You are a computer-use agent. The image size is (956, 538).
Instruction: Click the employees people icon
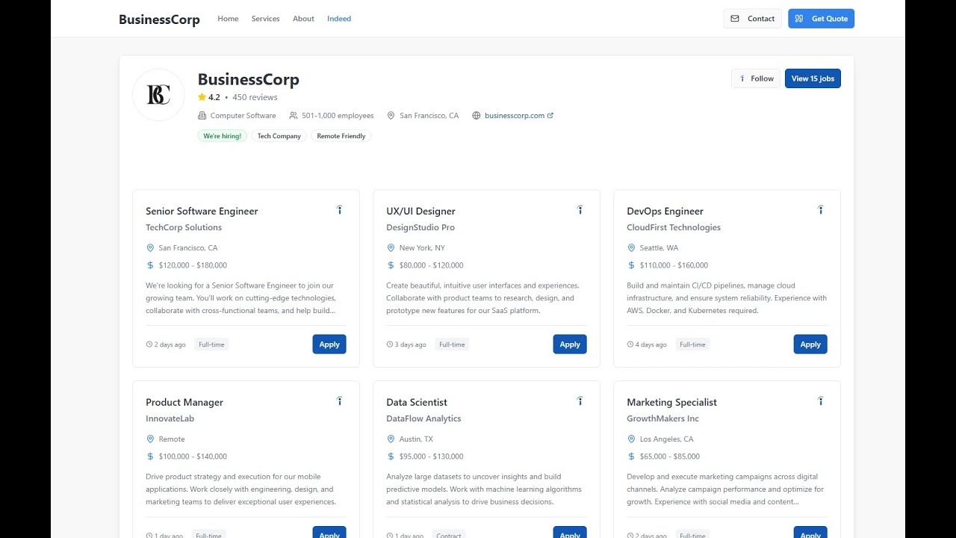[x=294, y=116]
